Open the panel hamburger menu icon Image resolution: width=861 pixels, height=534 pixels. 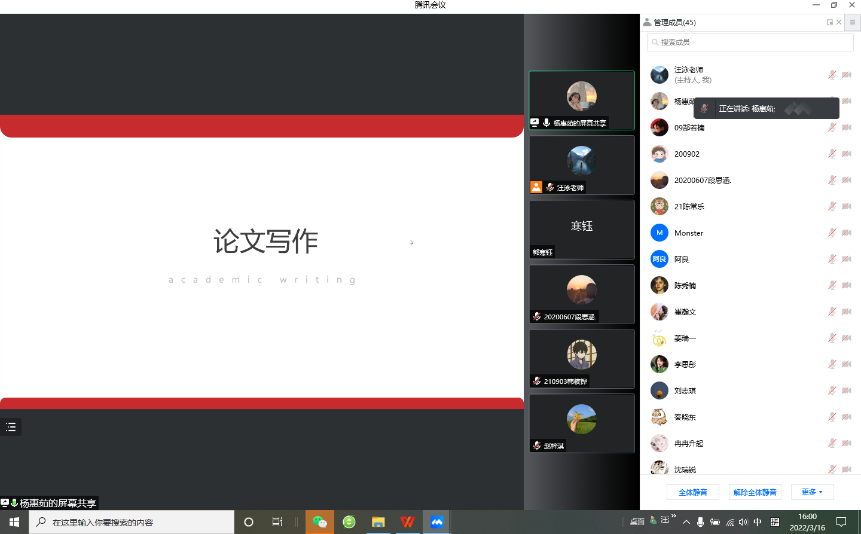pyautogui.click(x=853, y=22)
